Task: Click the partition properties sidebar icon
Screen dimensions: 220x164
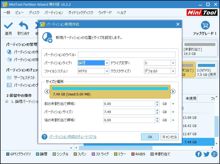Action: 9,85
